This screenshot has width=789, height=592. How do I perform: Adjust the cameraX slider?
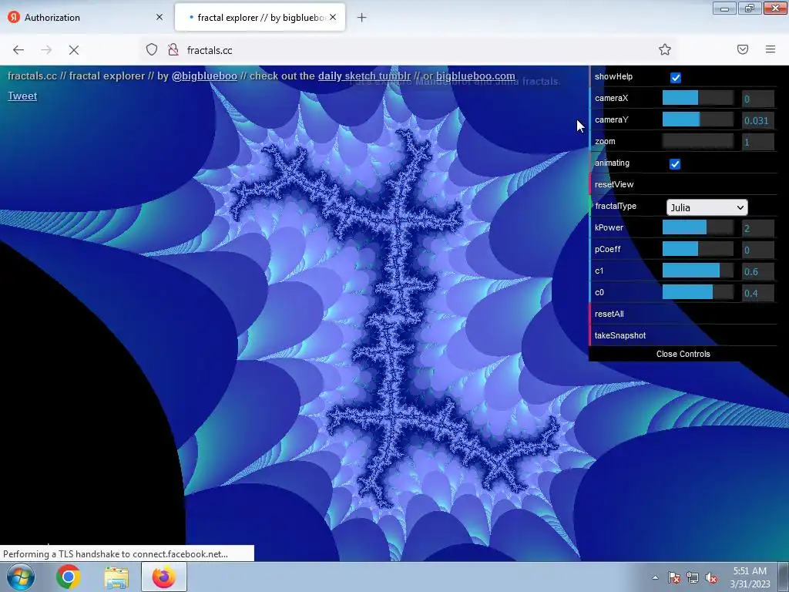(697, 98)
